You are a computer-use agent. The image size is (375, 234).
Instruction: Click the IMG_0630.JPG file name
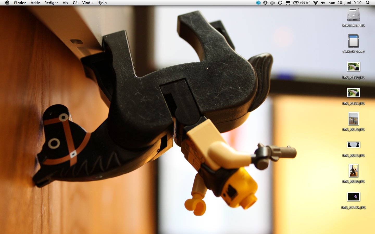353,181
